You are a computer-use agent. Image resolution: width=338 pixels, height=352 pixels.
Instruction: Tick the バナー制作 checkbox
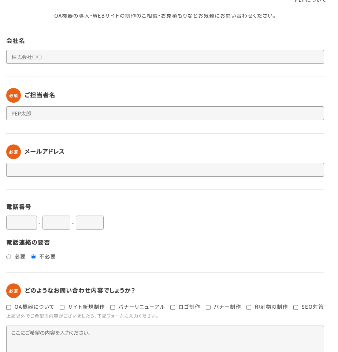[208, 307]
